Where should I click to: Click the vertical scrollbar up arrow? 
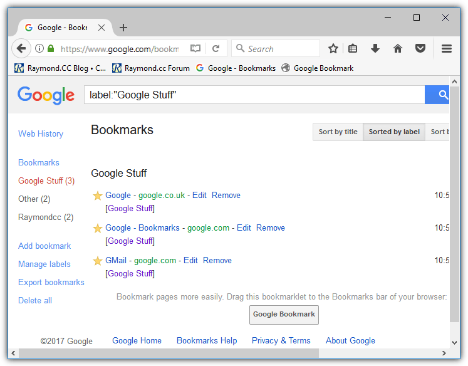455,81
